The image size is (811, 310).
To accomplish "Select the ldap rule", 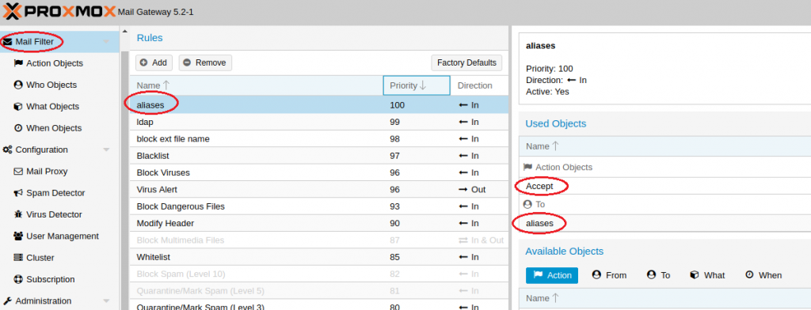I will point(319,122).
